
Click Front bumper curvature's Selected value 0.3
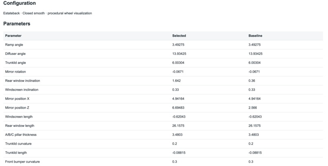click(x=175, y=162)
